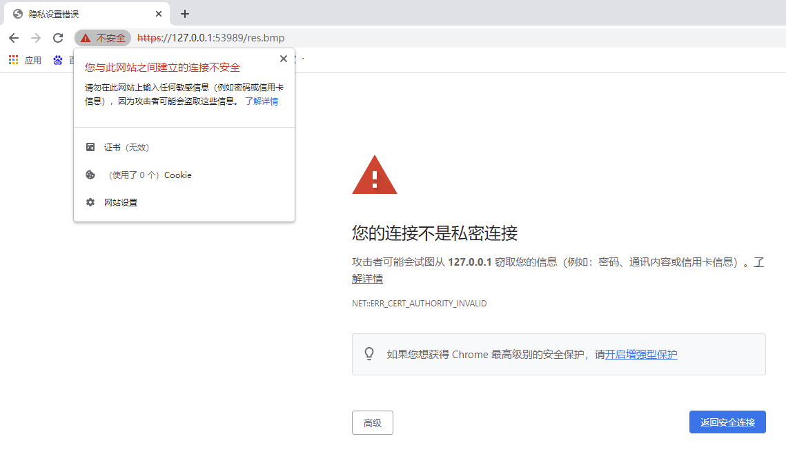Click the gear icon beside 网站设置

click(x=90, y=202)
